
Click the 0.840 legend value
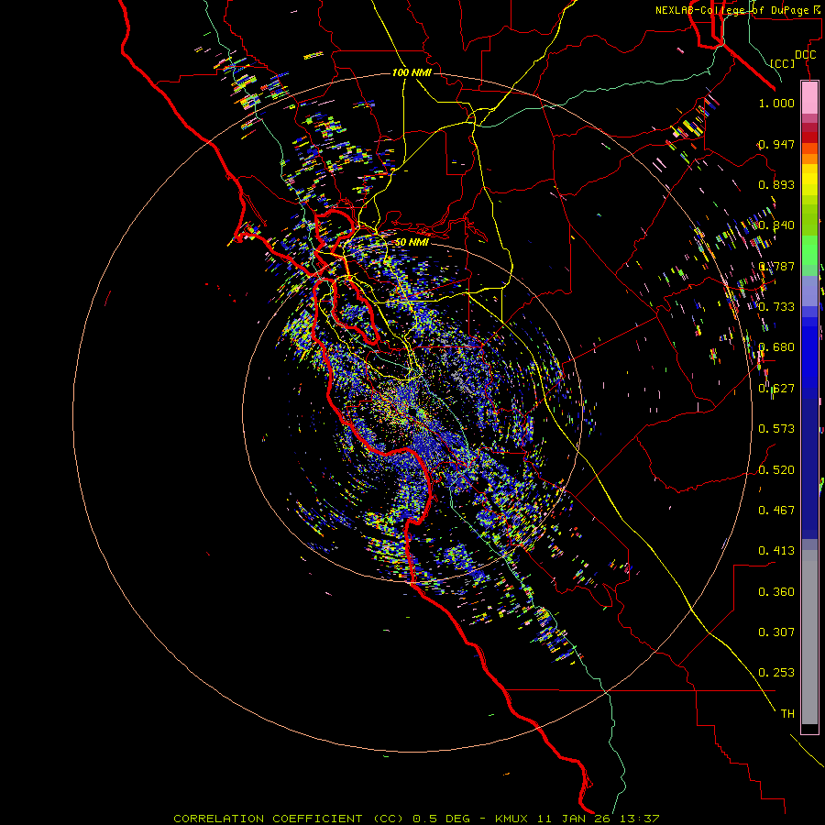click(x=776, y=225)
